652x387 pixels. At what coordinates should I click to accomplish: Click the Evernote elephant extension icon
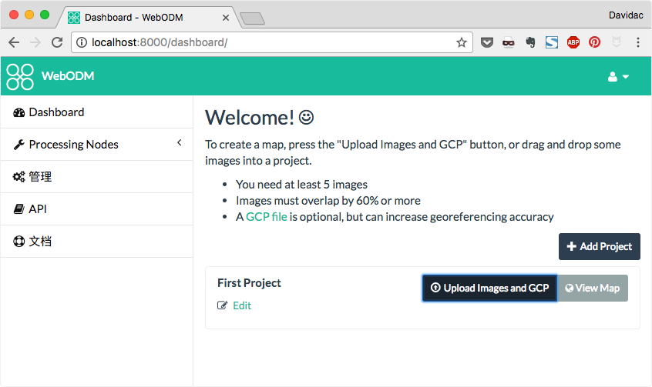point(530,42)
